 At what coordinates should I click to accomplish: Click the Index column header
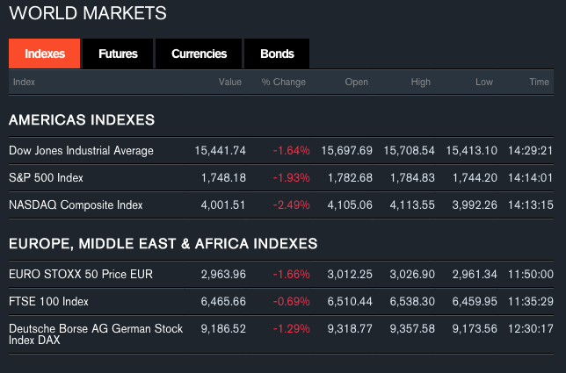coord(24,82)
